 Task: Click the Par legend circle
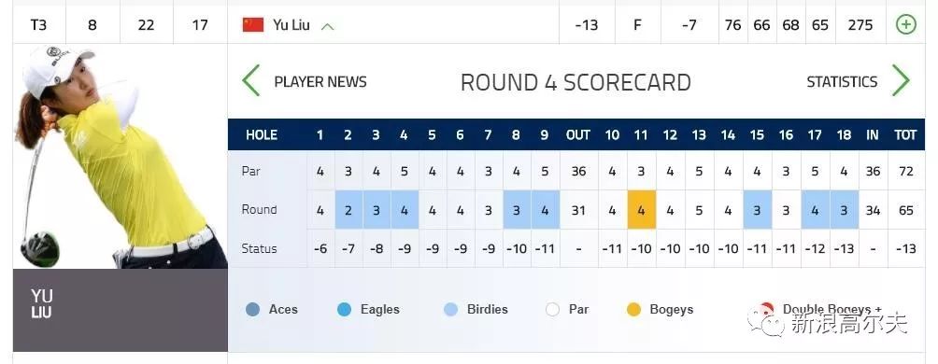coord(553,310)
